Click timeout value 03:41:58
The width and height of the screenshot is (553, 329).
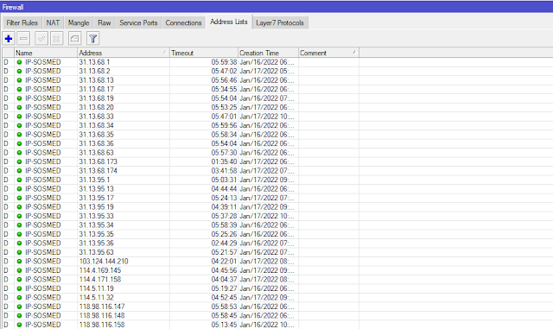pos(224,171)
